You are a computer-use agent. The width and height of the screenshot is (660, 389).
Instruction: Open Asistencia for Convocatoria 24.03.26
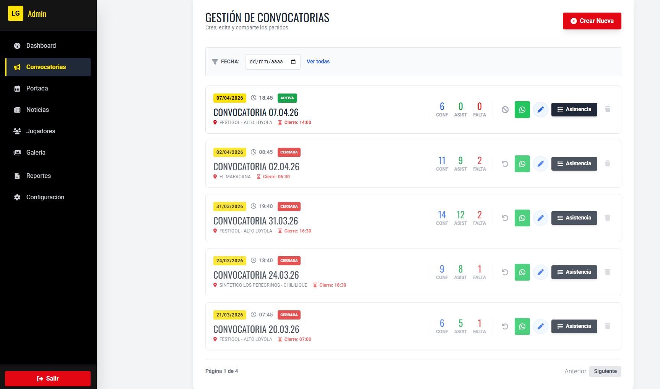point(574,272)
